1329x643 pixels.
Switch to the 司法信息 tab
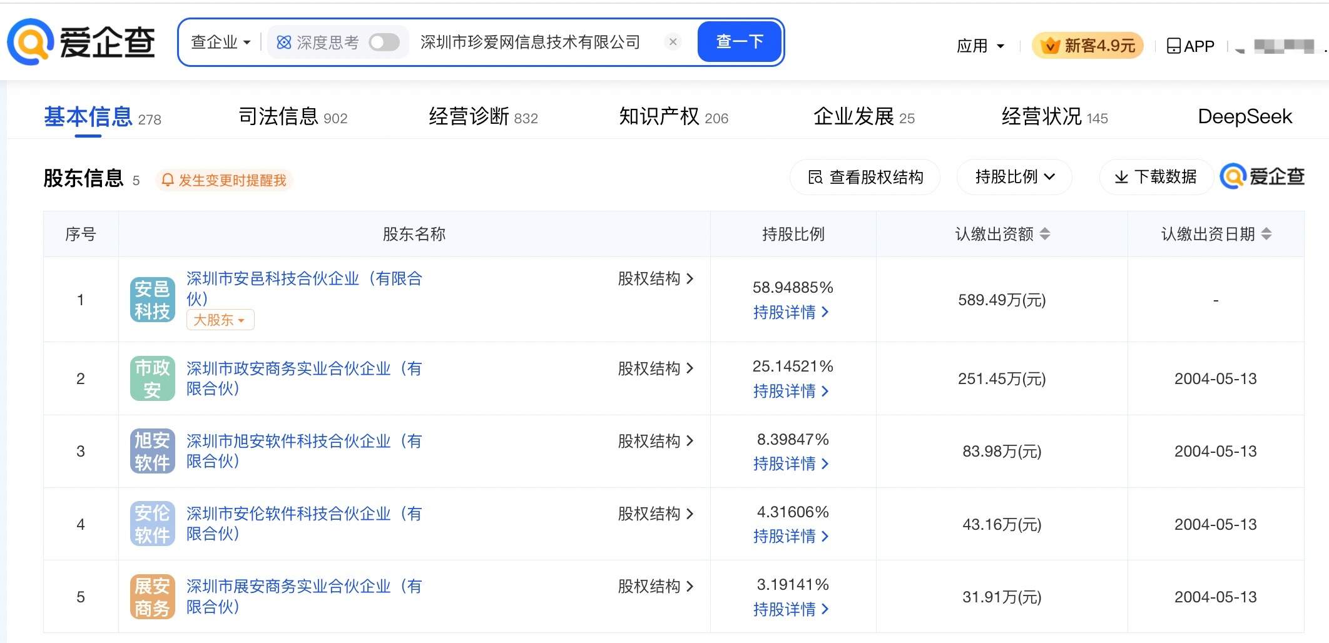click(x=293, y=117)
